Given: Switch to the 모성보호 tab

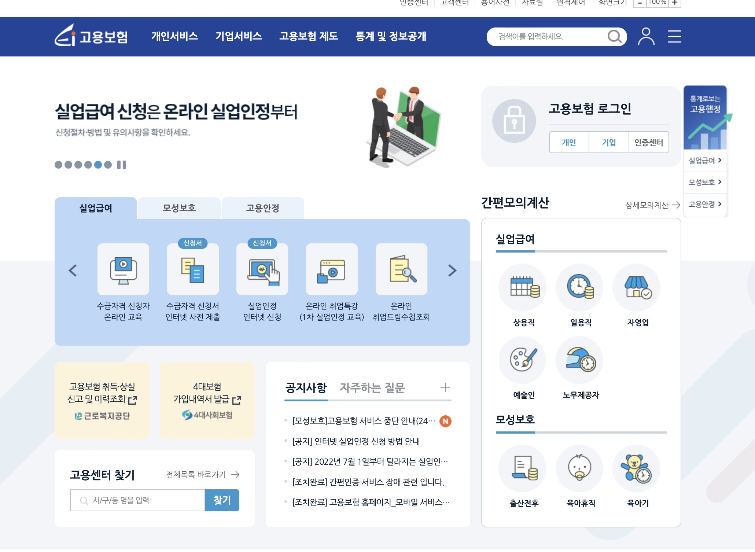Looking at the screenshot, I should click(x=179, y=208).
